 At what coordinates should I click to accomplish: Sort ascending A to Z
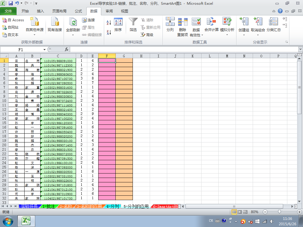[x=109, y=22]
